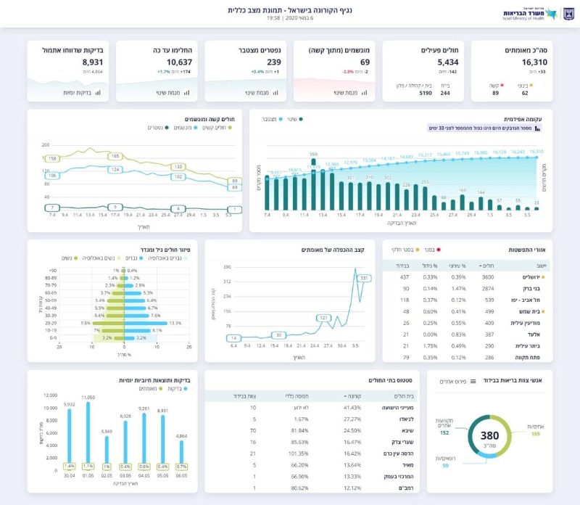This screenshot has height=505, width=580.
Task: Click trend chart icon in recovered card
Action: point(187,93)
